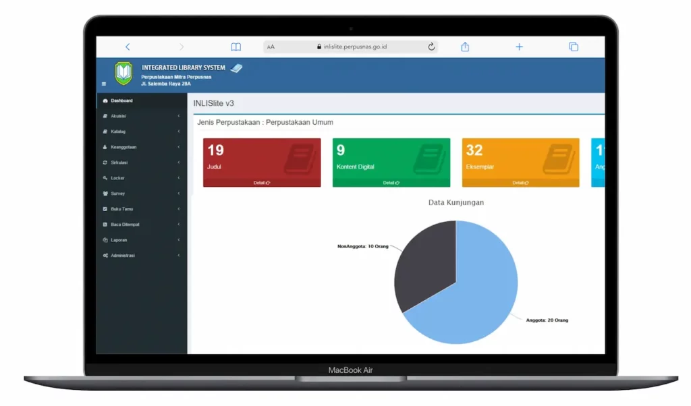Show all tabs overview icon

(573, 47)
